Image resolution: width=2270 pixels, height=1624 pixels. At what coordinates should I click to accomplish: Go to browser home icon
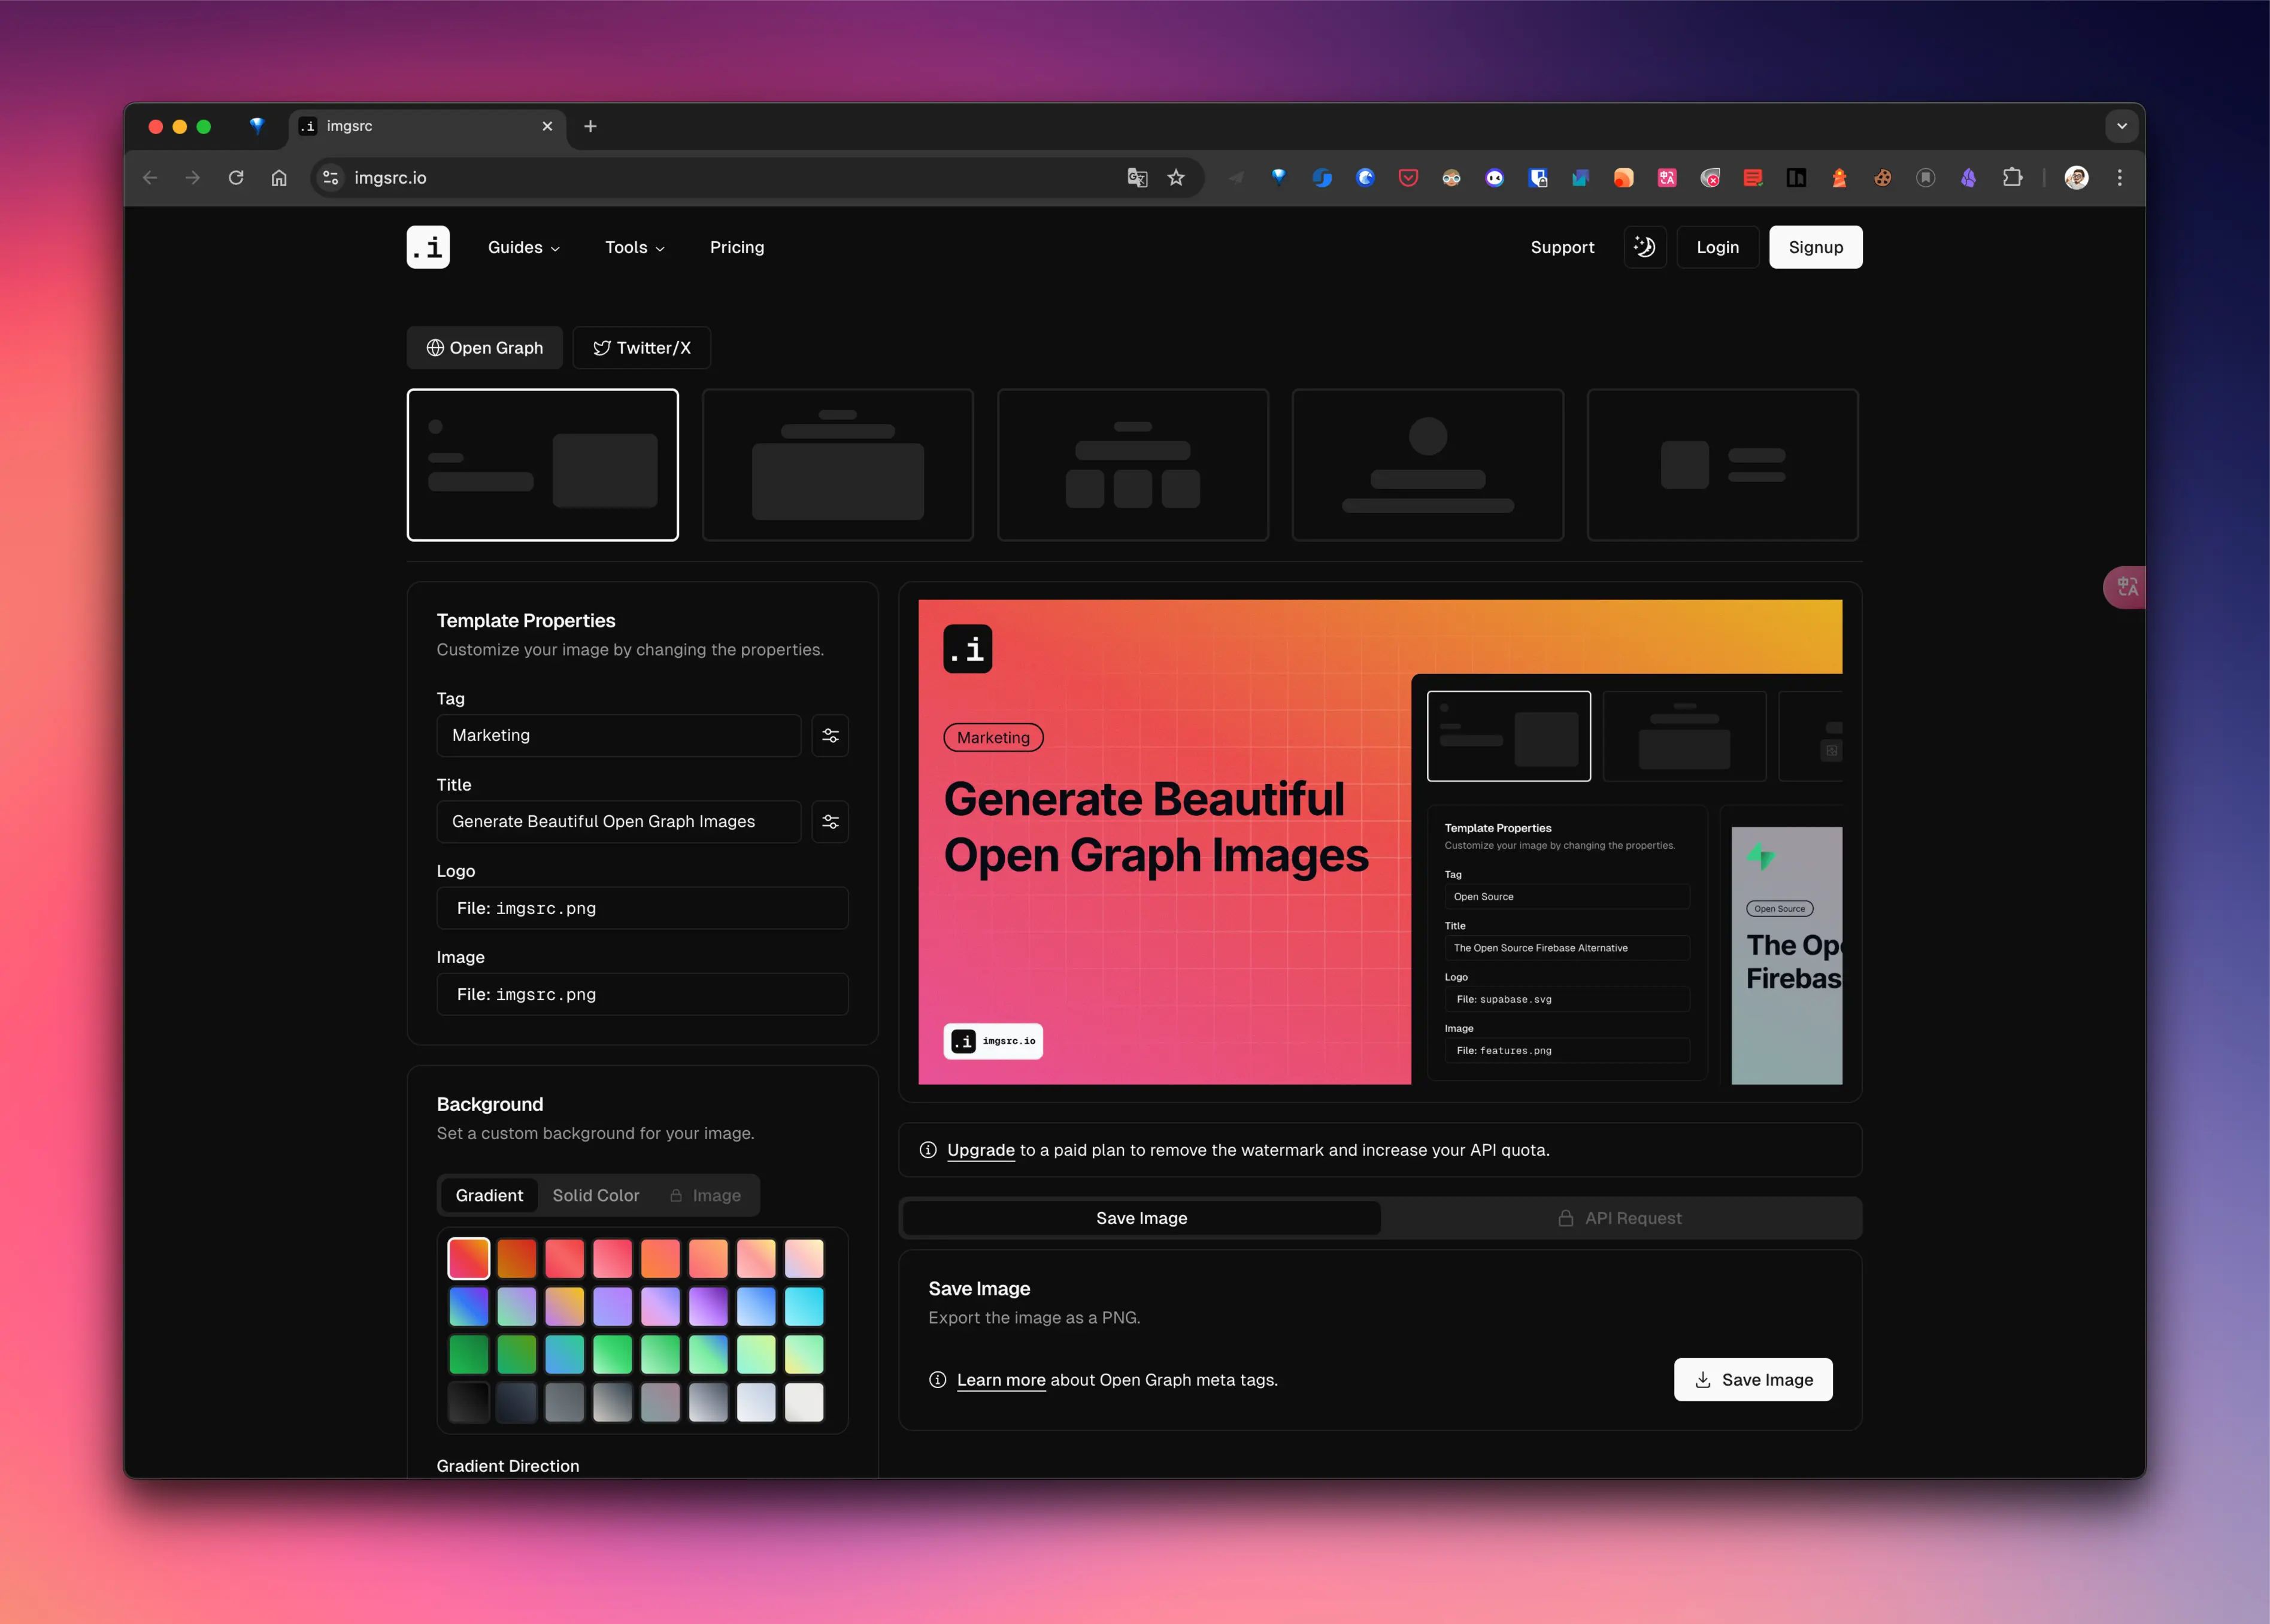pos(279,178)
